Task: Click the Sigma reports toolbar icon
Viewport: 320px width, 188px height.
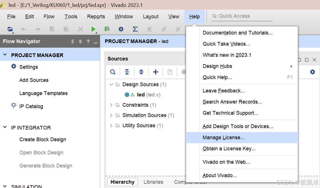Action: point(135,29)
